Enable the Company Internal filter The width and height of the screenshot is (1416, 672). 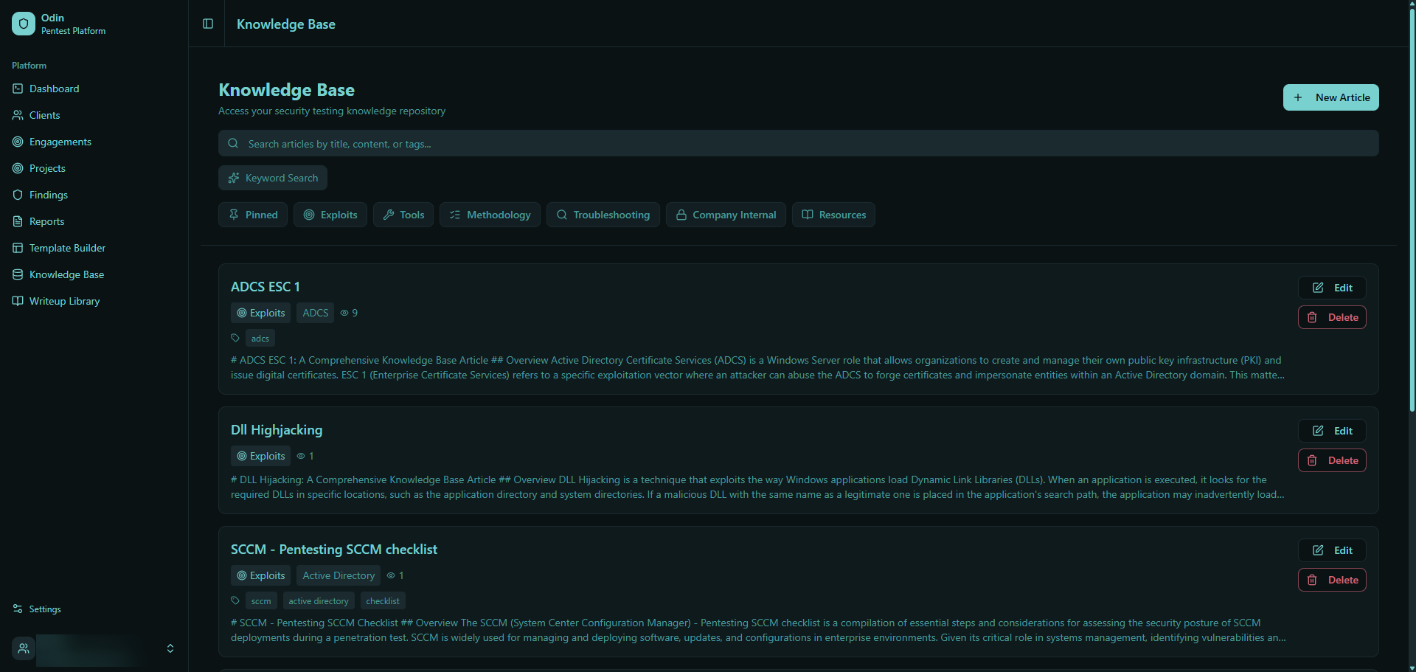click(725, 215)
